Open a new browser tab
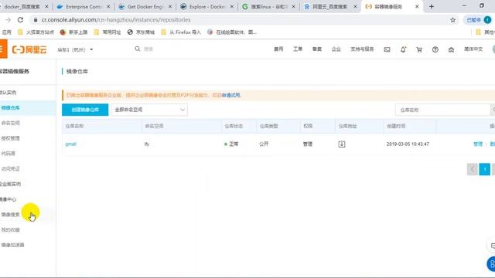 tap(432, 6)
